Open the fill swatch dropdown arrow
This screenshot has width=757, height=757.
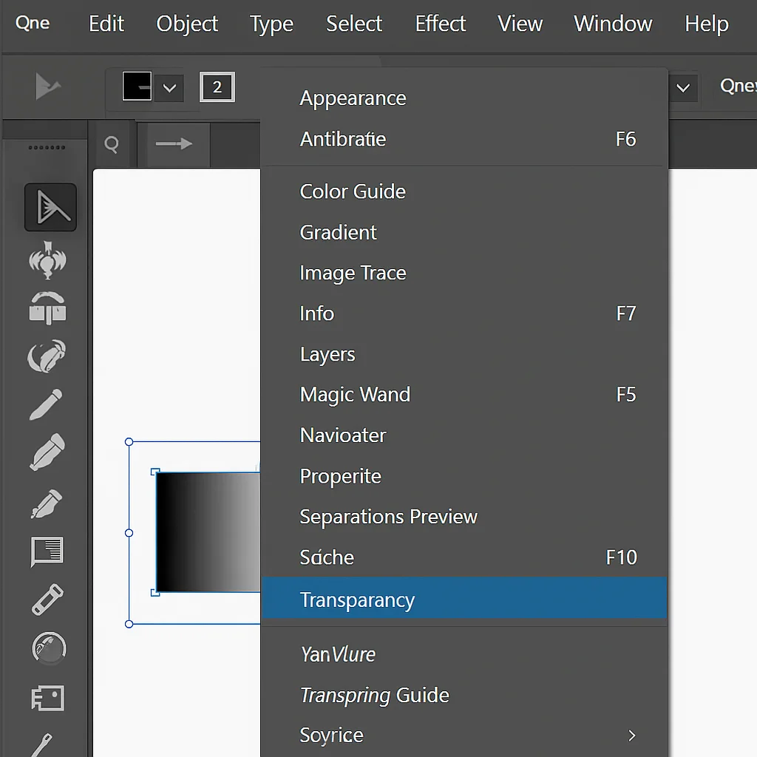tap(169, 88)
